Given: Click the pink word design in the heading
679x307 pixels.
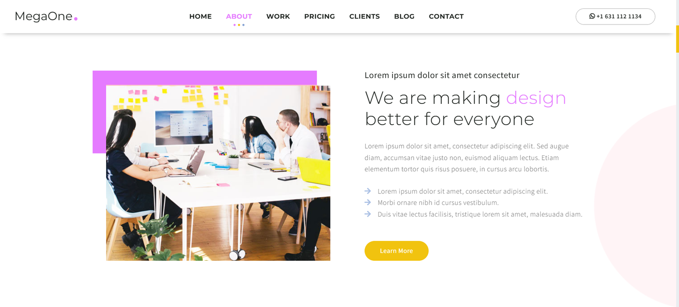Looking at the screenshot, I should [x=536, y=98].
